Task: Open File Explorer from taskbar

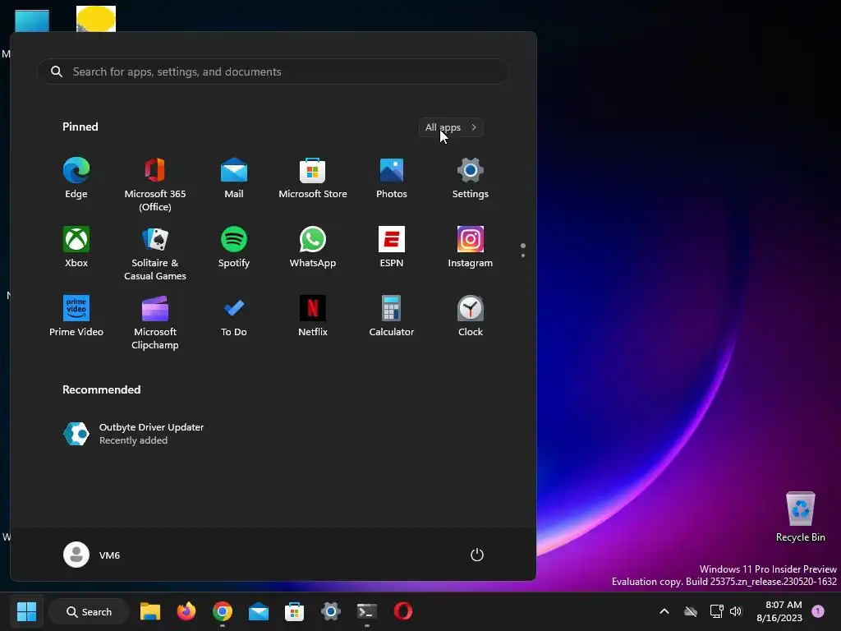Action: click(x=150, y=611)
